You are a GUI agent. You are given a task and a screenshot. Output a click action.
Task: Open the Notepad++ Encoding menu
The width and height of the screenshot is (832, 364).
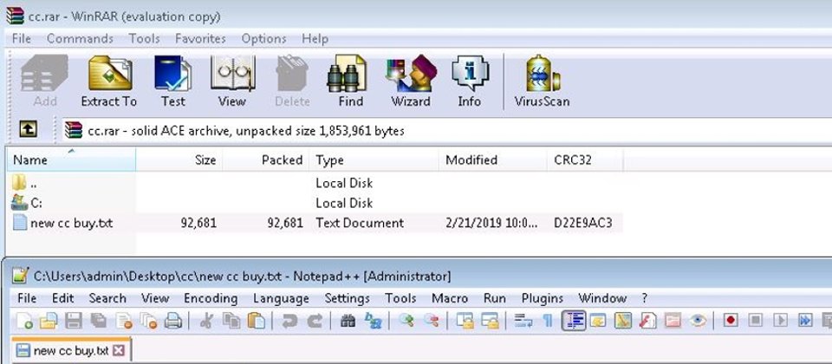point(211,298)
